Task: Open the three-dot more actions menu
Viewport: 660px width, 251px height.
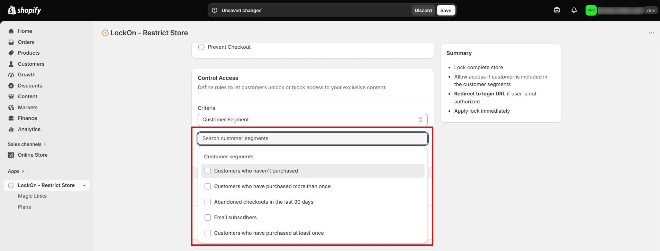Action: (651, 33)
